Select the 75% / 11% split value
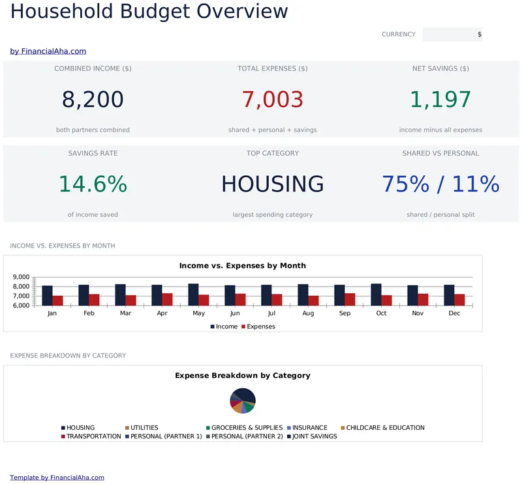Image resolution: width=522 pixels, height=484 pixels. pos(440,184)
